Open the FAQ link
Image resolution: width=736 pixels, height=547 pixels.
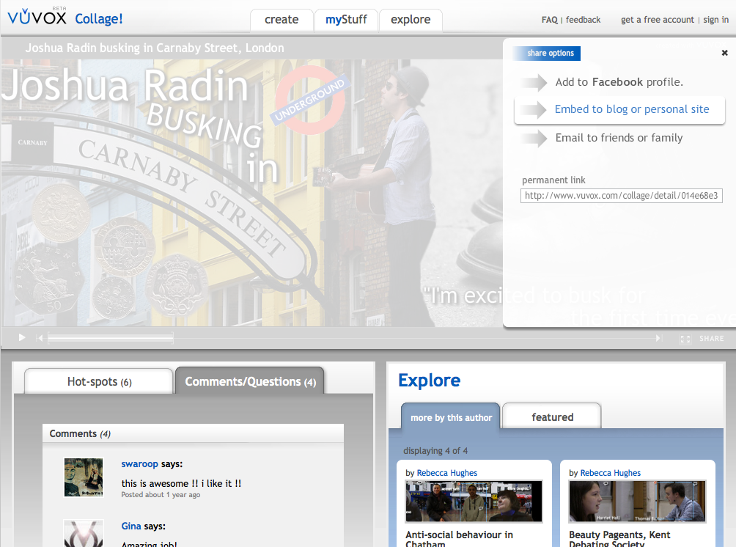tap(549, 20)
